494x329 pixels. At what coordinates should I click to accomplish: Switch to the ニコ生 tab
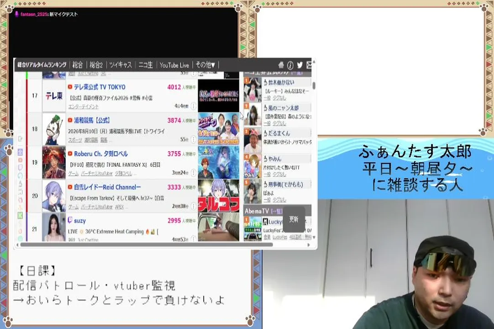pyautogui.click(x=146, y=65)
